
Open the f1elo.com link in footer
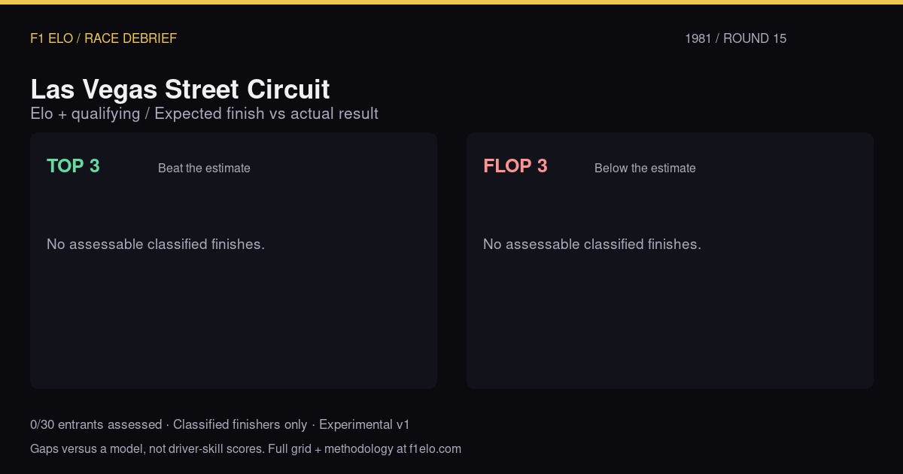pos(435,449)
